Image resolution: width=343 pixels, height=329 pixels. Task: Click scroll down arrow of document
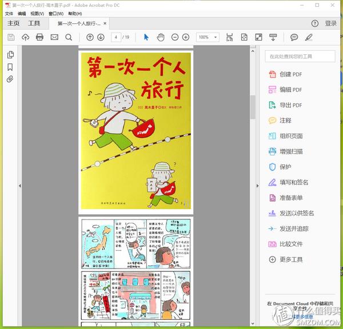tap(253, 323)
